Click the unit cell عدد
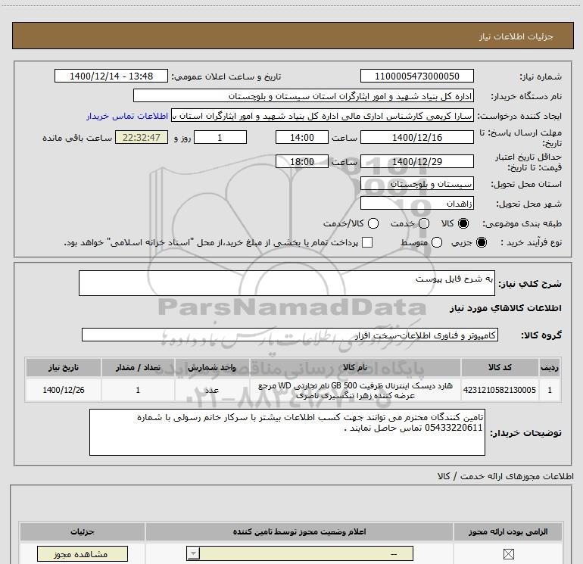The image size is (583, 564). 212,390
